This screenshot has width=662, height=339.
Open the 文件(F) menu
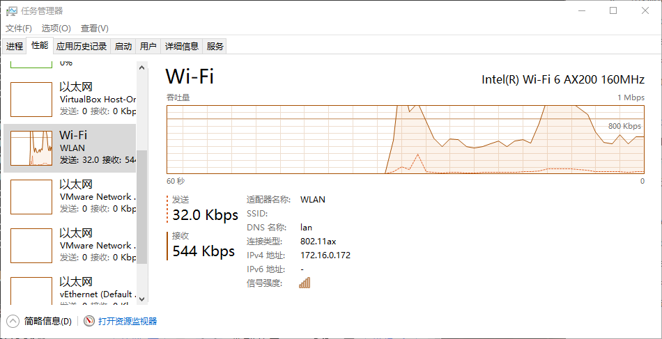click(19, 29)
